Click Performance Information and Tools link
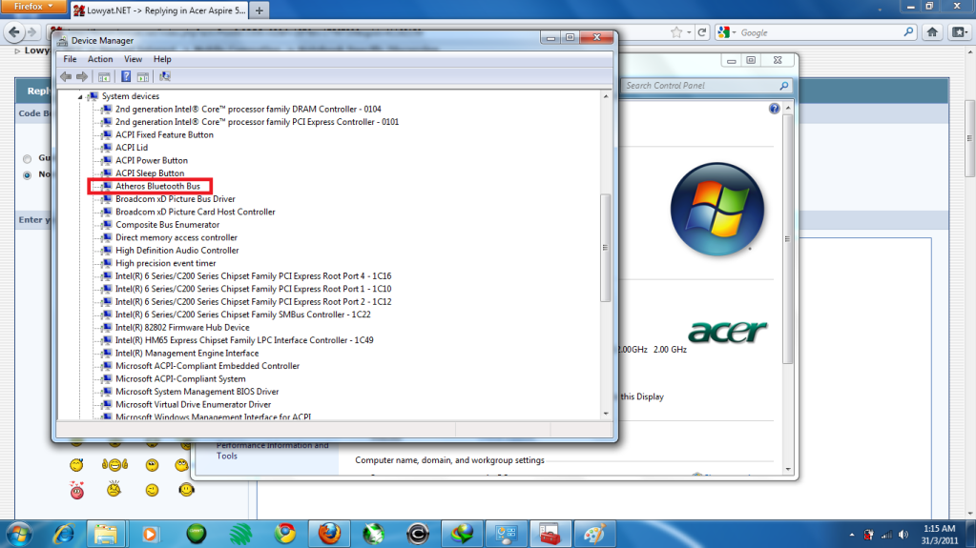The image size is (976, 548). [272, 450]
